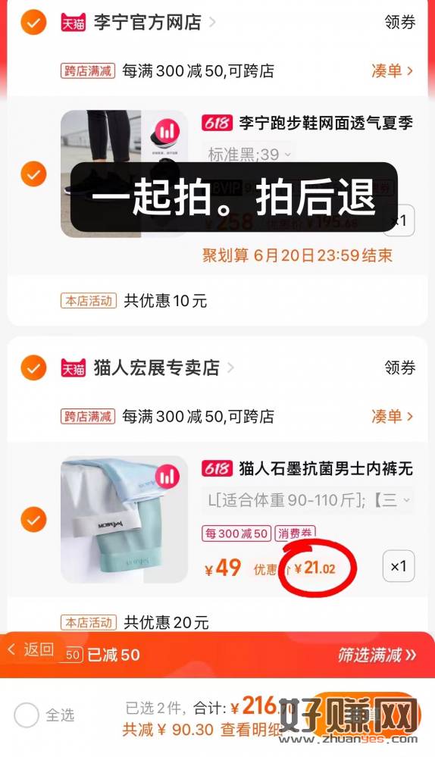Open 筛选满减 filter

pos(377,655)
